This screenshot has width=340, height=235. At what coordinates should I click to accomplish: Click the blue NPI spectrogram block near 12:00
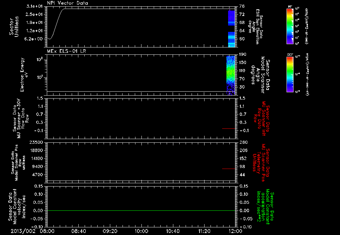coord(231,28)
